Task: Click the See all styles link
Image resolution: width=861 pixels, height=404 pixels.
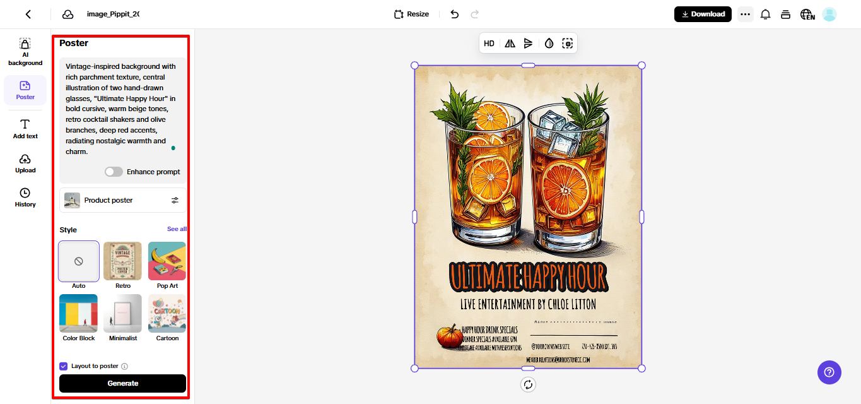Action: click(177, 229)
